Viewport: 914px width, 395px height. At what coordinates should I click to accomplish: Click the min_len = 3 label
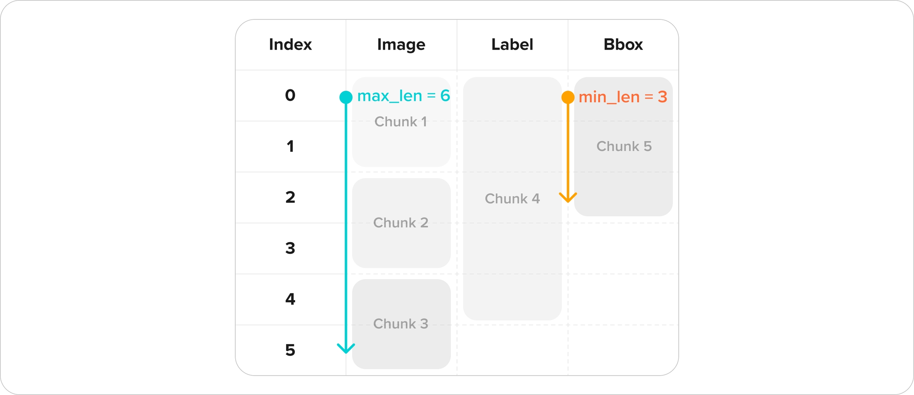pos(623,97)
